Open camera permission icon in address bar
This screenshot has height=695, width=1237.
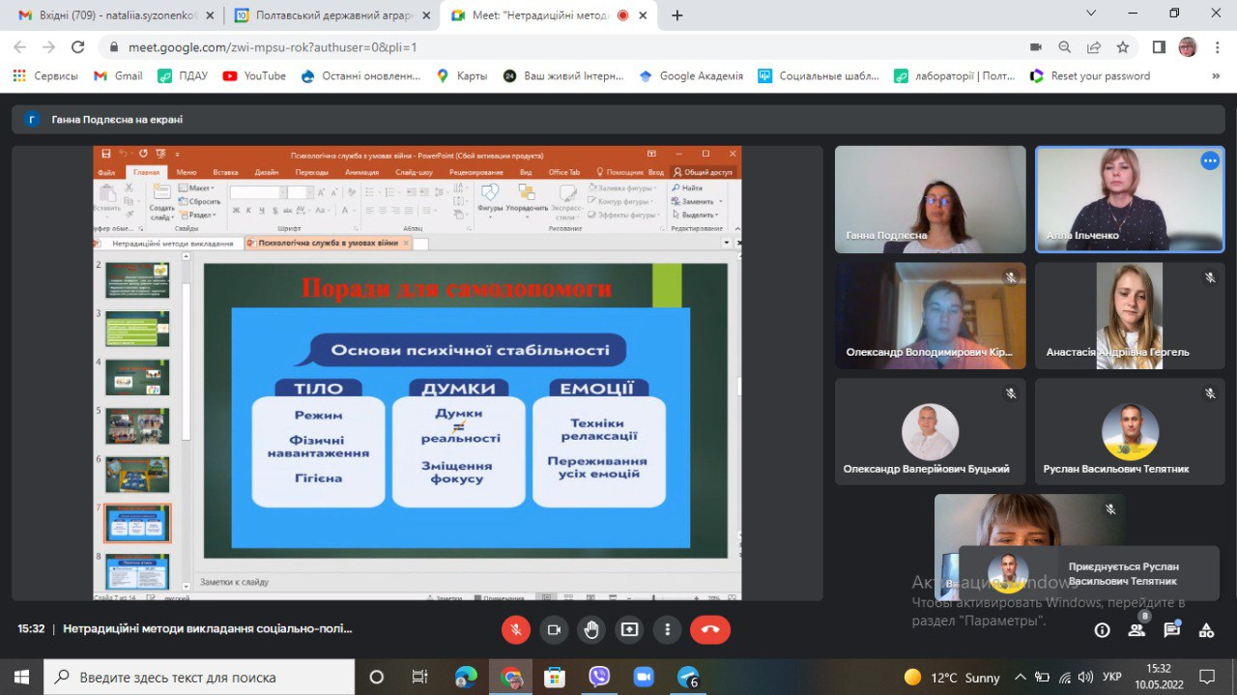click(1036, 46)
